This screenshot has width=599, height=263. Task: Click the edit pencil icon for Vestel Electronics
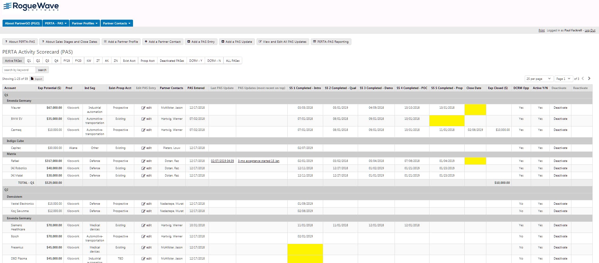143,204
